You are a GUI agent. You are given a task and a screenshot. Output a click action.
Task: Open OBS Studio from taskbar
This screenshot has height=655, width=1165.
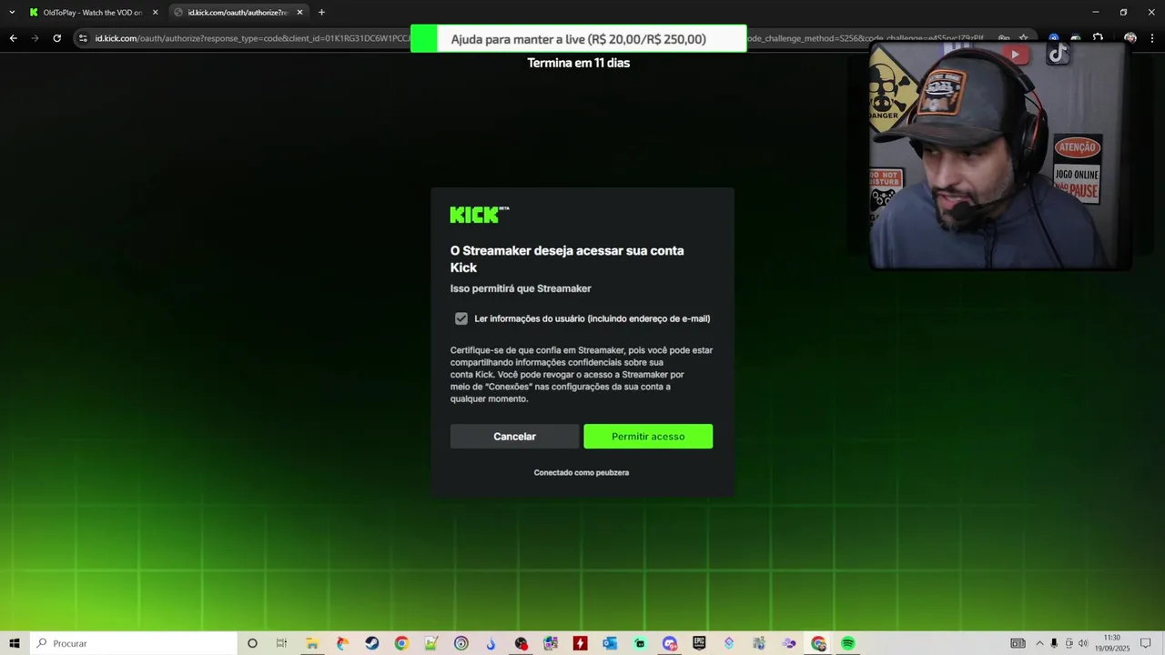(521, 643)
